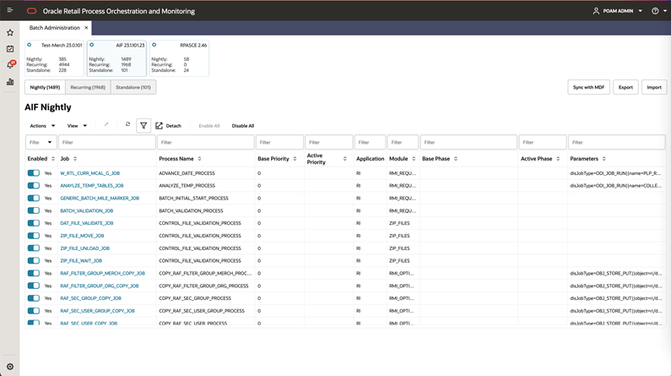Switch to the Recurring (1968) tab
Viewport: 671px width, 376px height.
pos(88,87)
